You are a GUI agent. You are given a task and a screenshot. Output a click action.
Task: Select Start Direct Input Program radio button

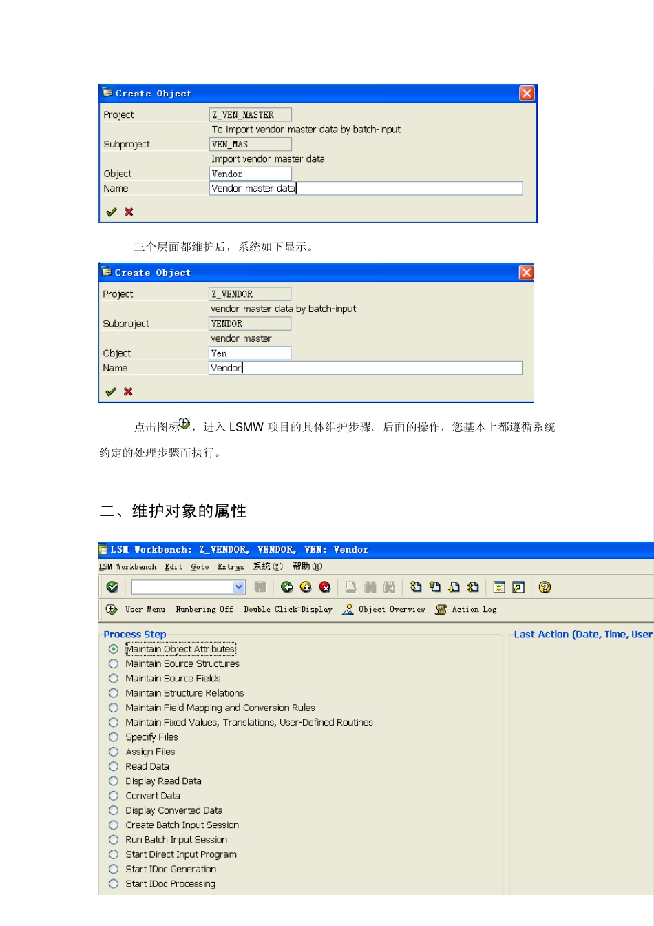(114, 854)
